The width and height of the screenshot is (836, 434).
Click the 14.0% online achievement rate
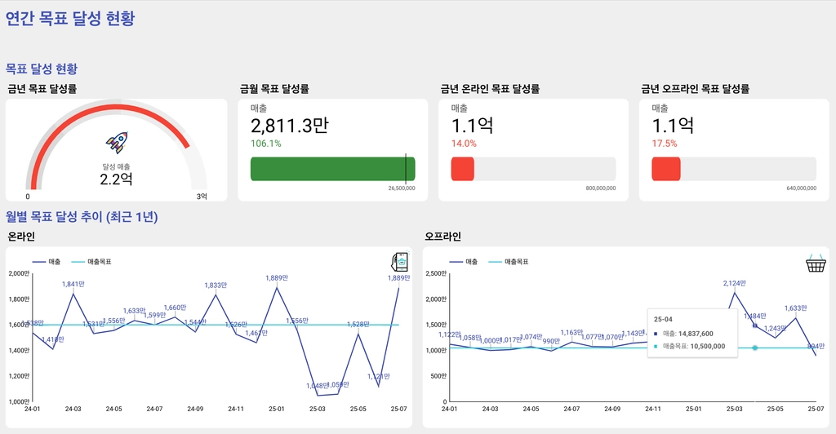(464, 144)
